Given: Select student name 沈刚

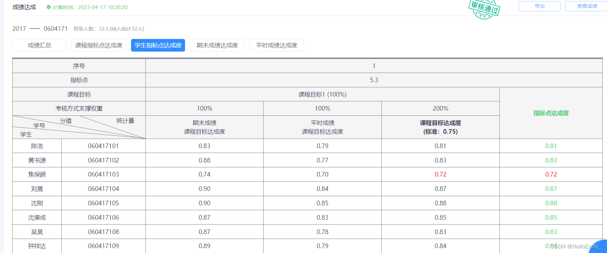Looking at the screenshot, I should (x=37, y=203).
